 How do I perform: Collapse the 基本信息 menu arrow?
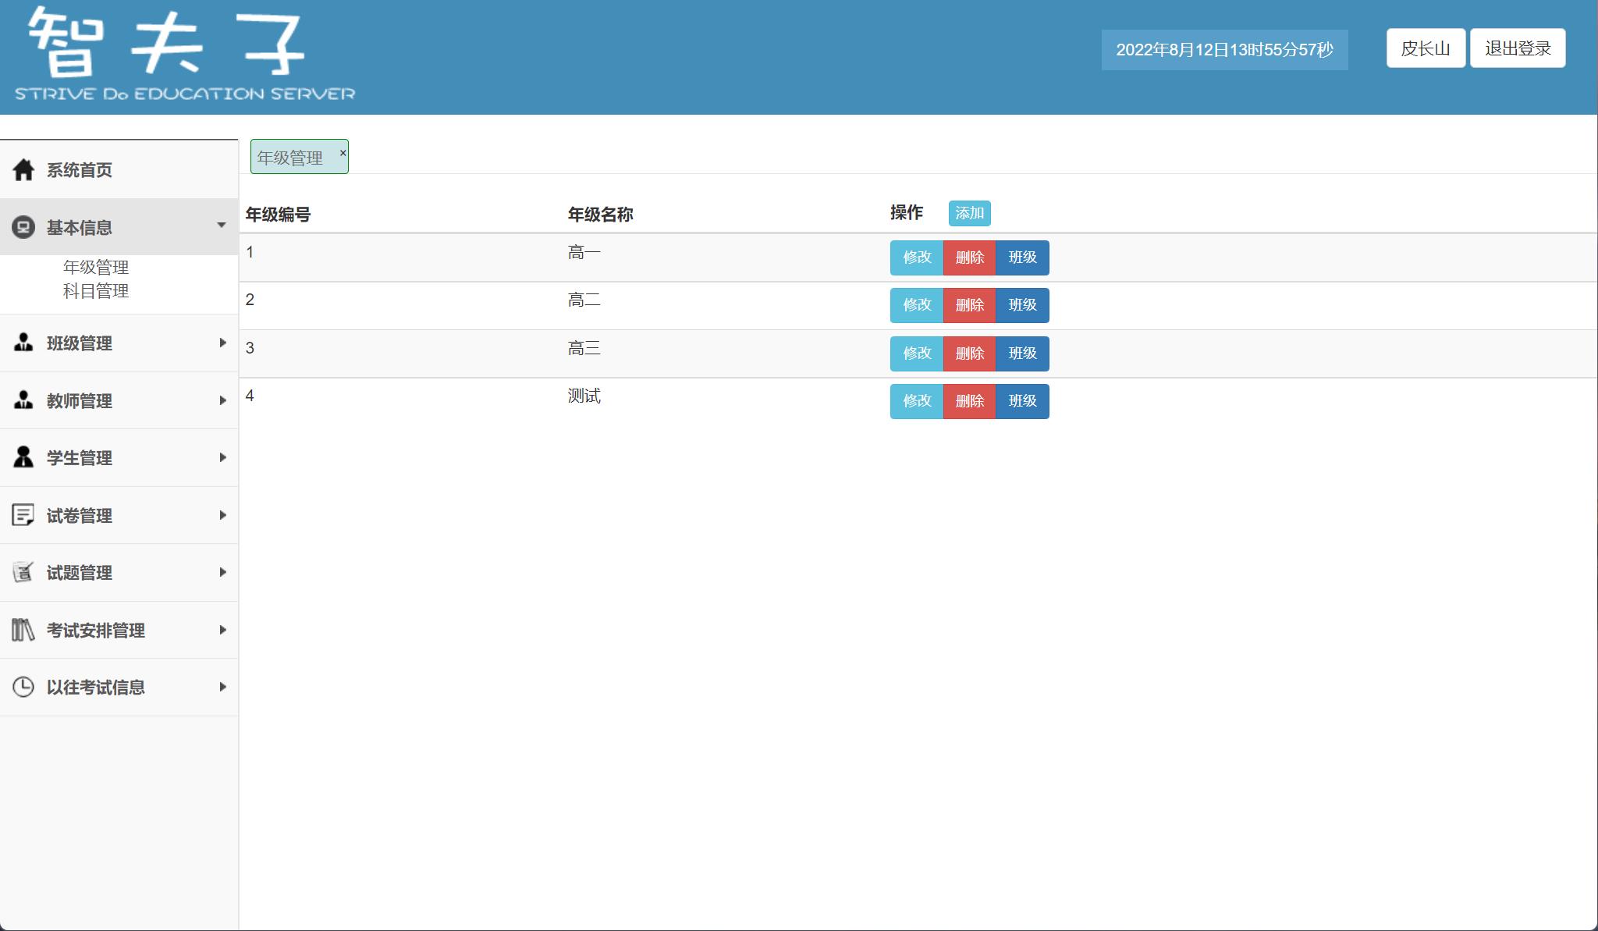(x=222, y=226)
